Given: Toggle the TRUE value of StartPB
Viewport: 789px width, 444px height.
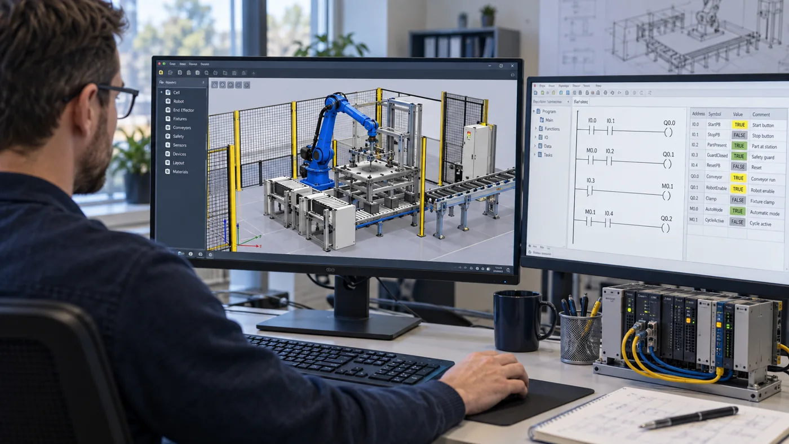Looking at the screenshot, I should coord(739,125).
